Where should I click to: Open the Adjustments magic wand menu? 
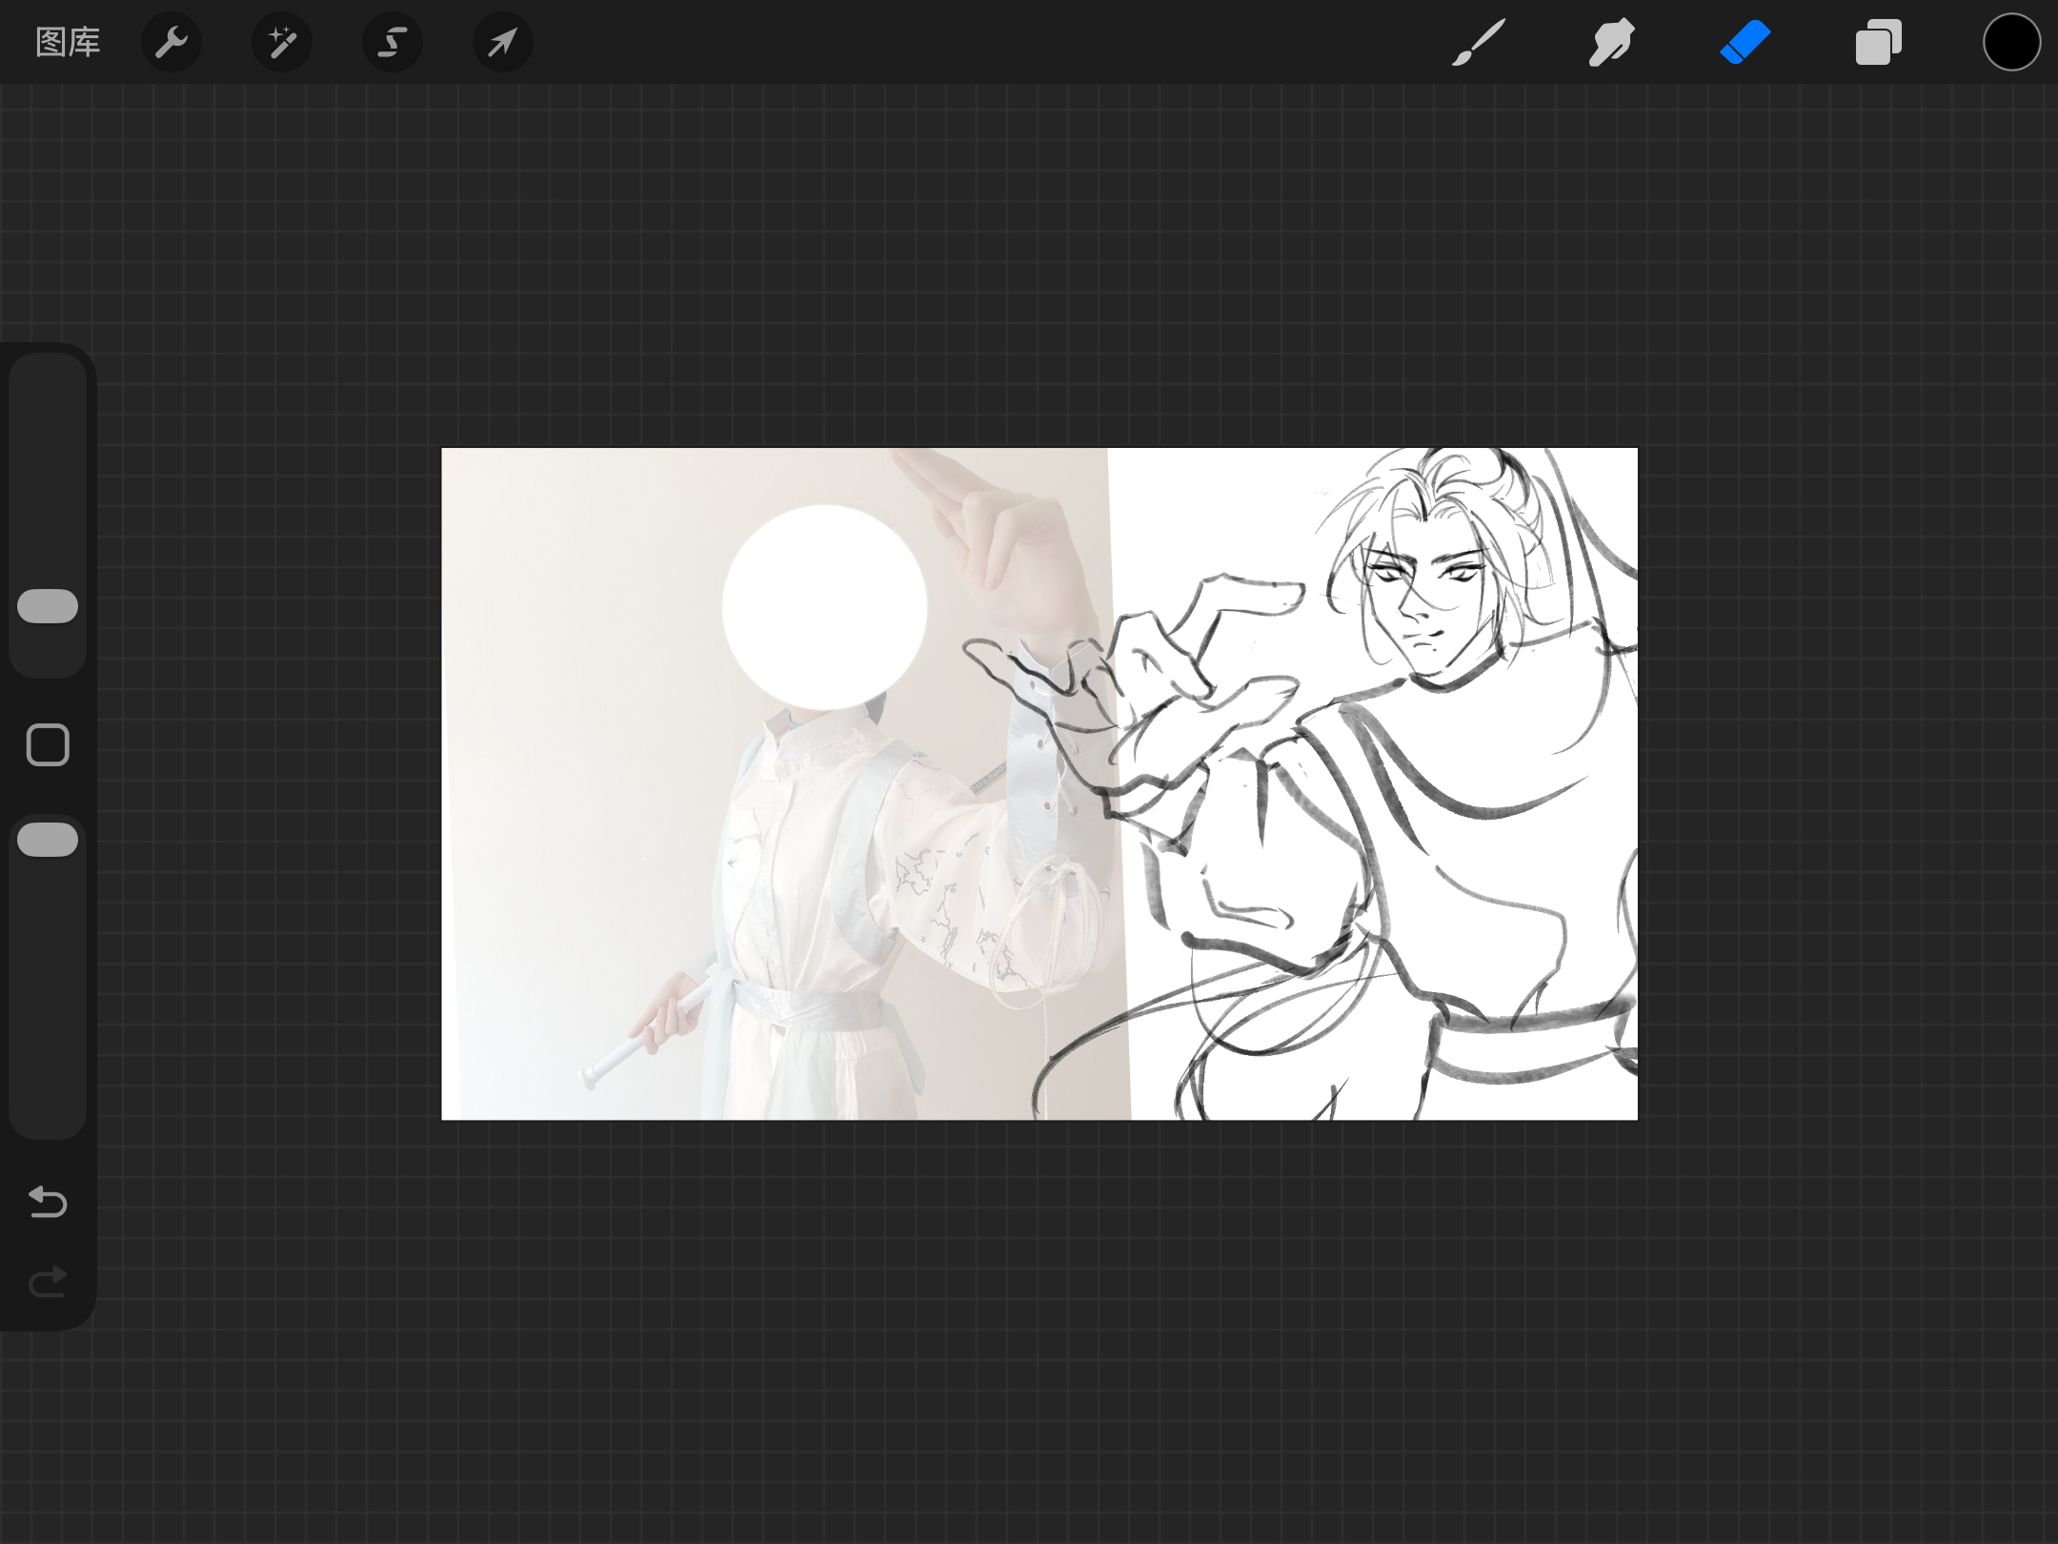(x=282, y=42)
